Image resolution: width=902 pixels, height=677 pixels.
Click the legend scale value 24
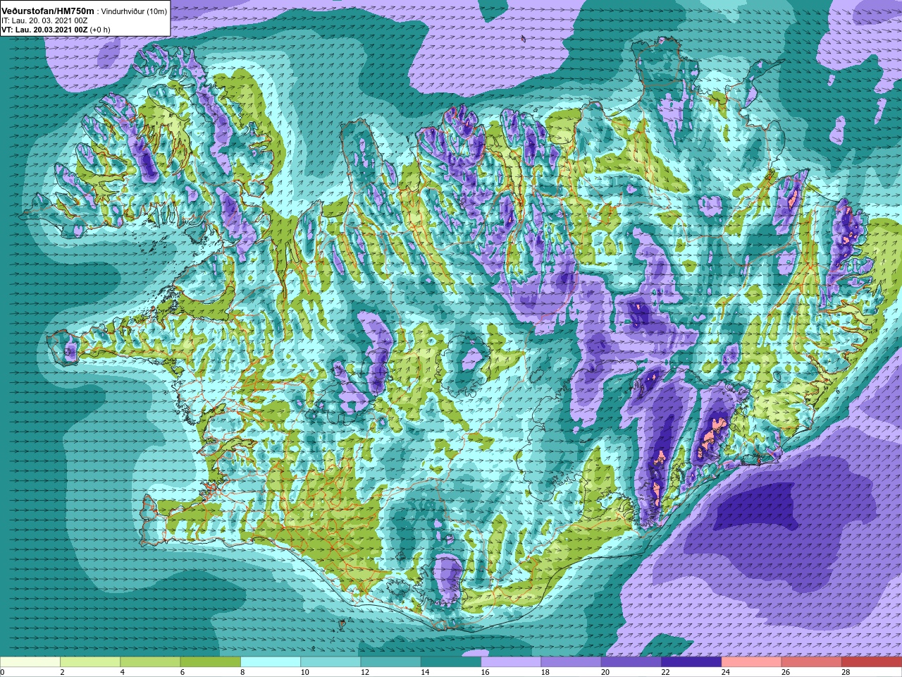tap(726, 672)
